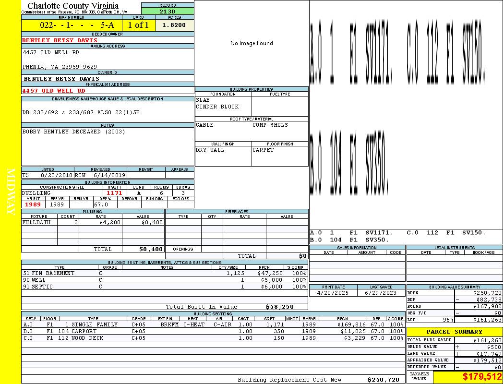Select land value $17,749
The image size is (504, 384).
click(x=489, y=354)
